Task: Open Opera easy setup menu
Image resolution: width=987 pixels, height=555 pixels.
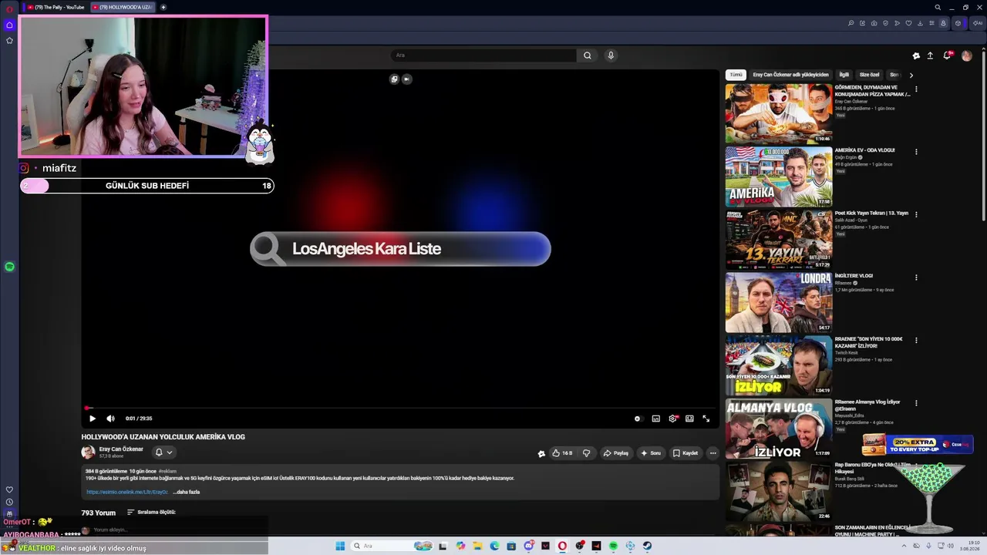Action: [931, 23]
